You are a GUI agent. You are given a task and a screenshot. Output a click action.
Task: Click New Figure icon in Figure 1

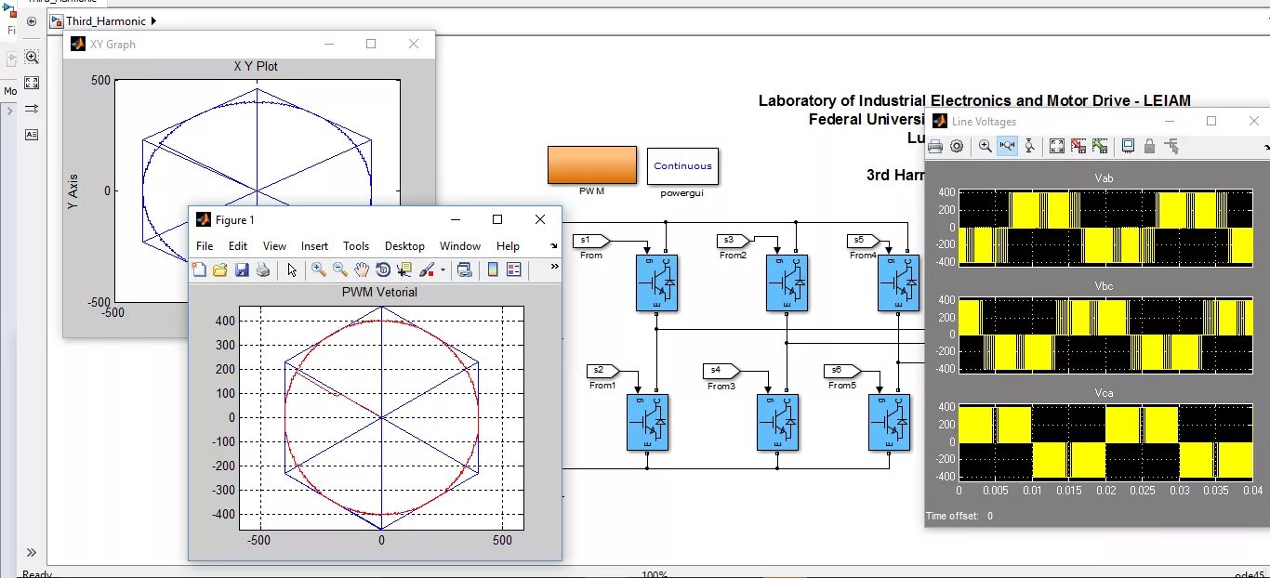click(199, 269)
